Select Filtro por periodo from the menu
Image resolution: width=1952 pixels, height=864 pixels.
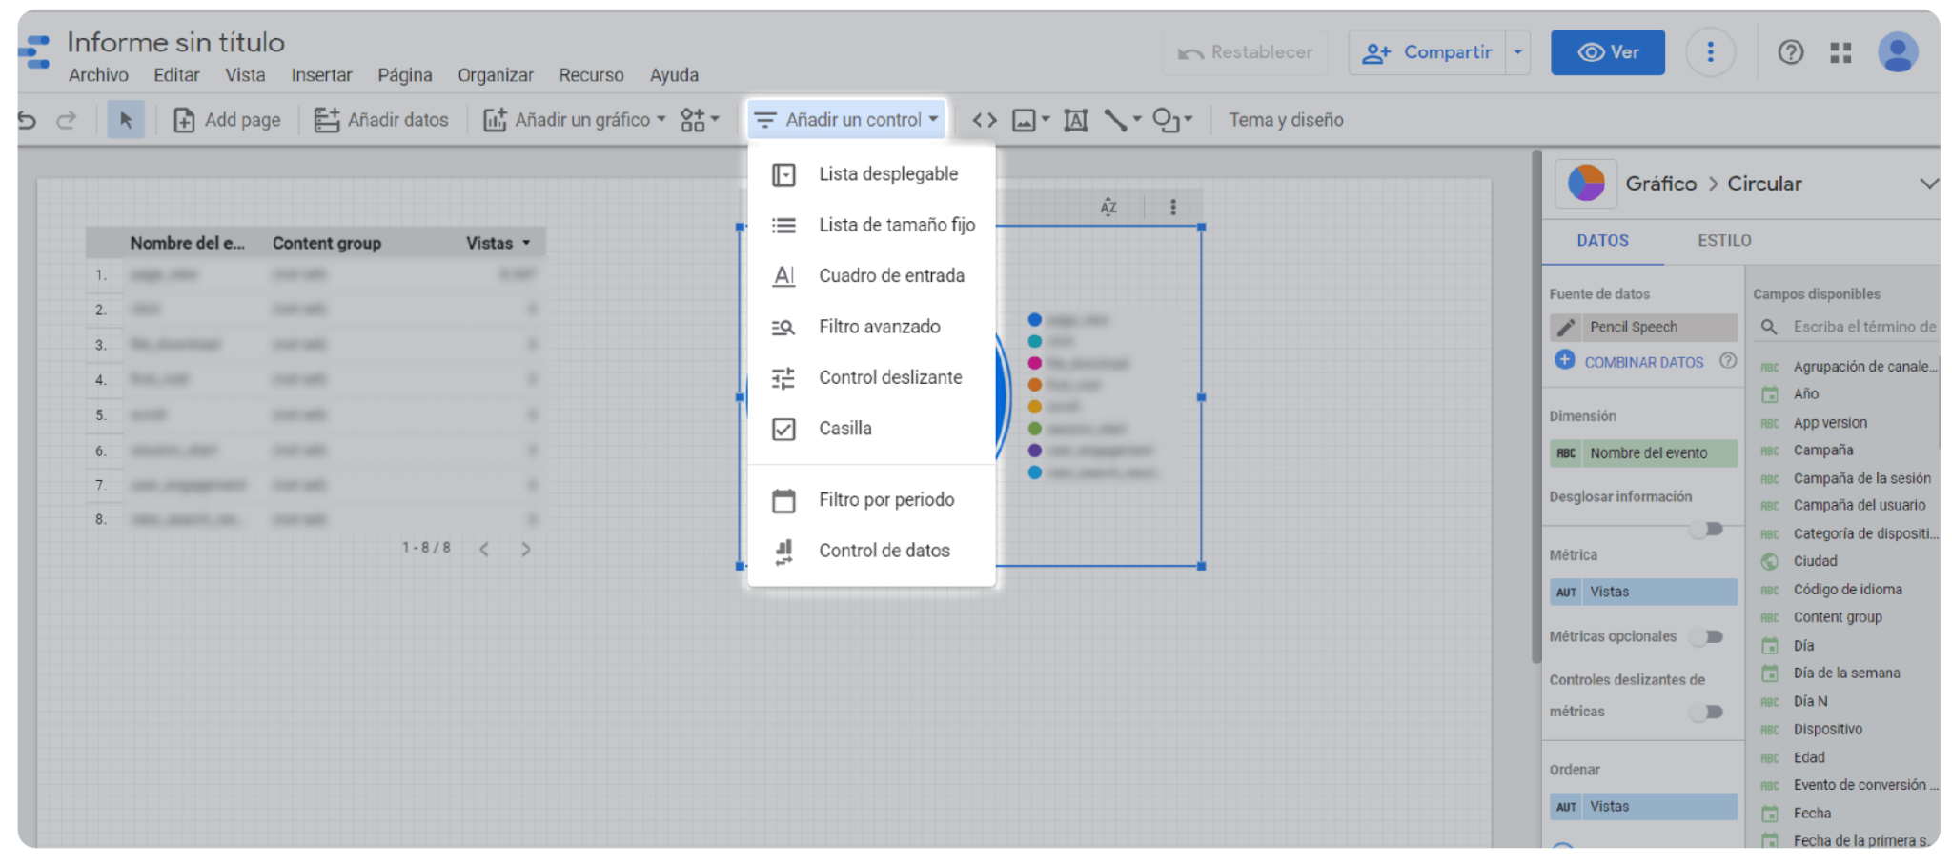click(x=885, y=499)
